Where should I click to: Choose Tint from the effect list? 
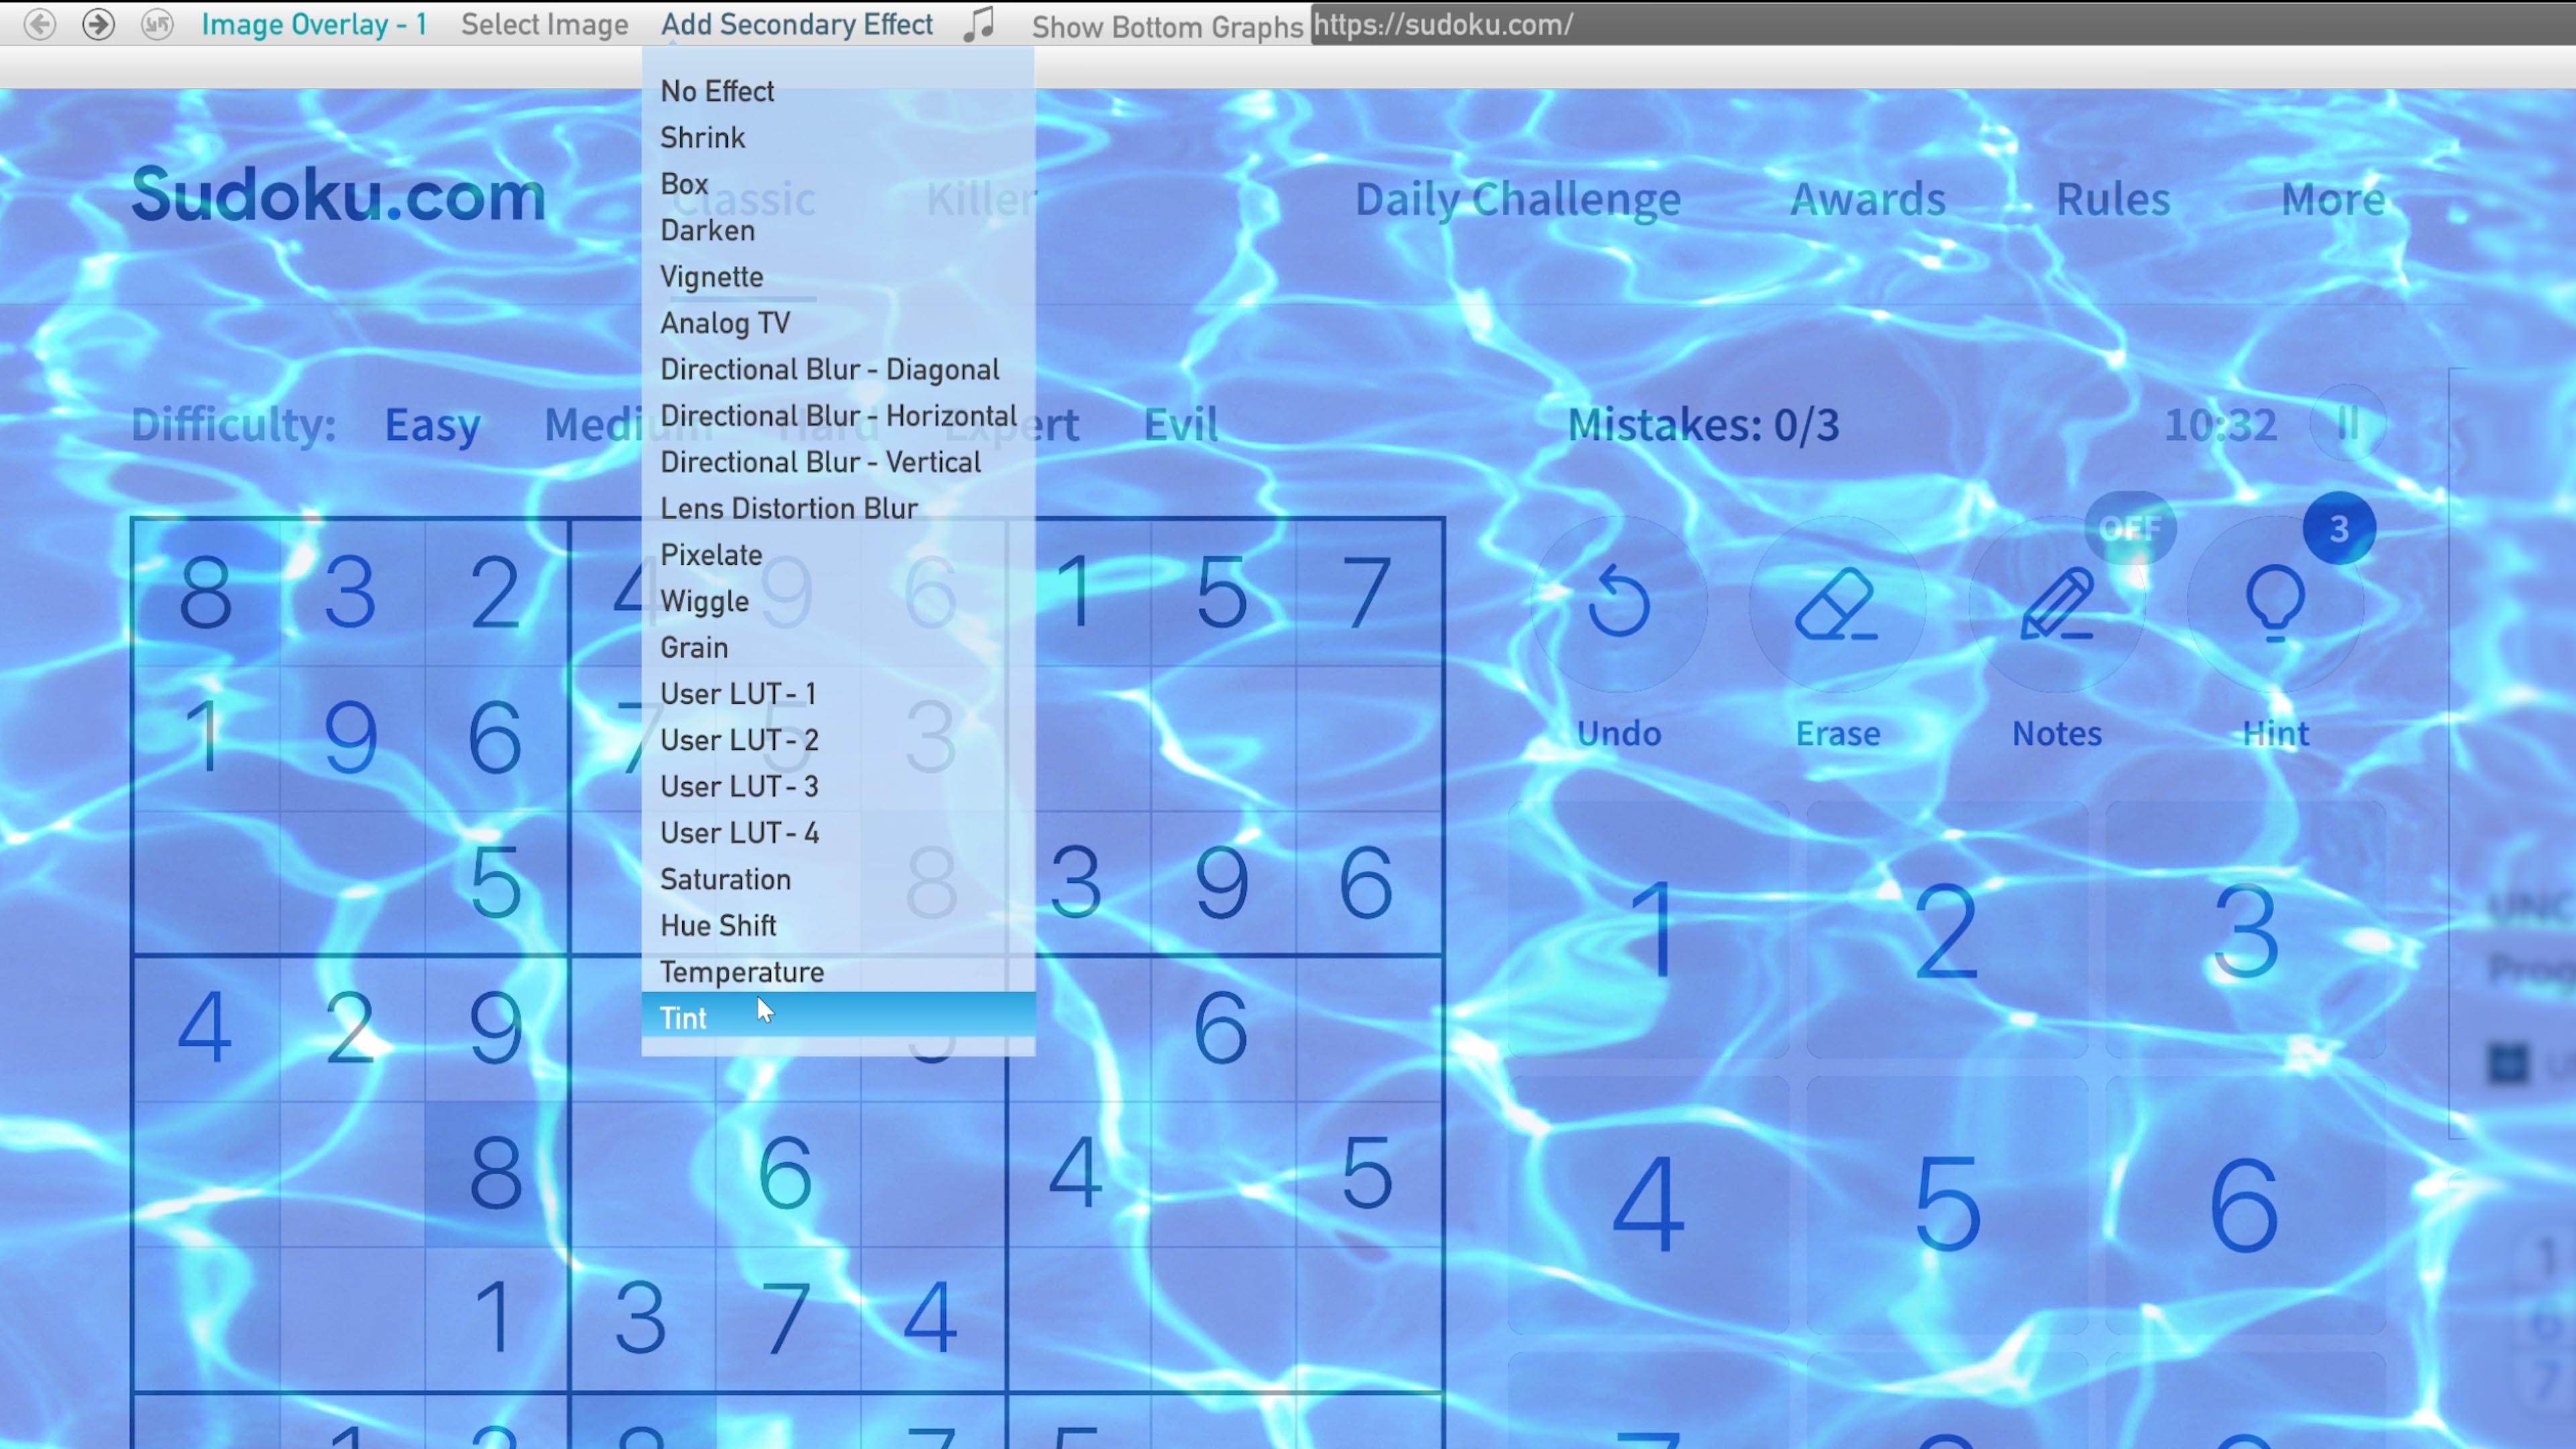tap(684, 1017)
